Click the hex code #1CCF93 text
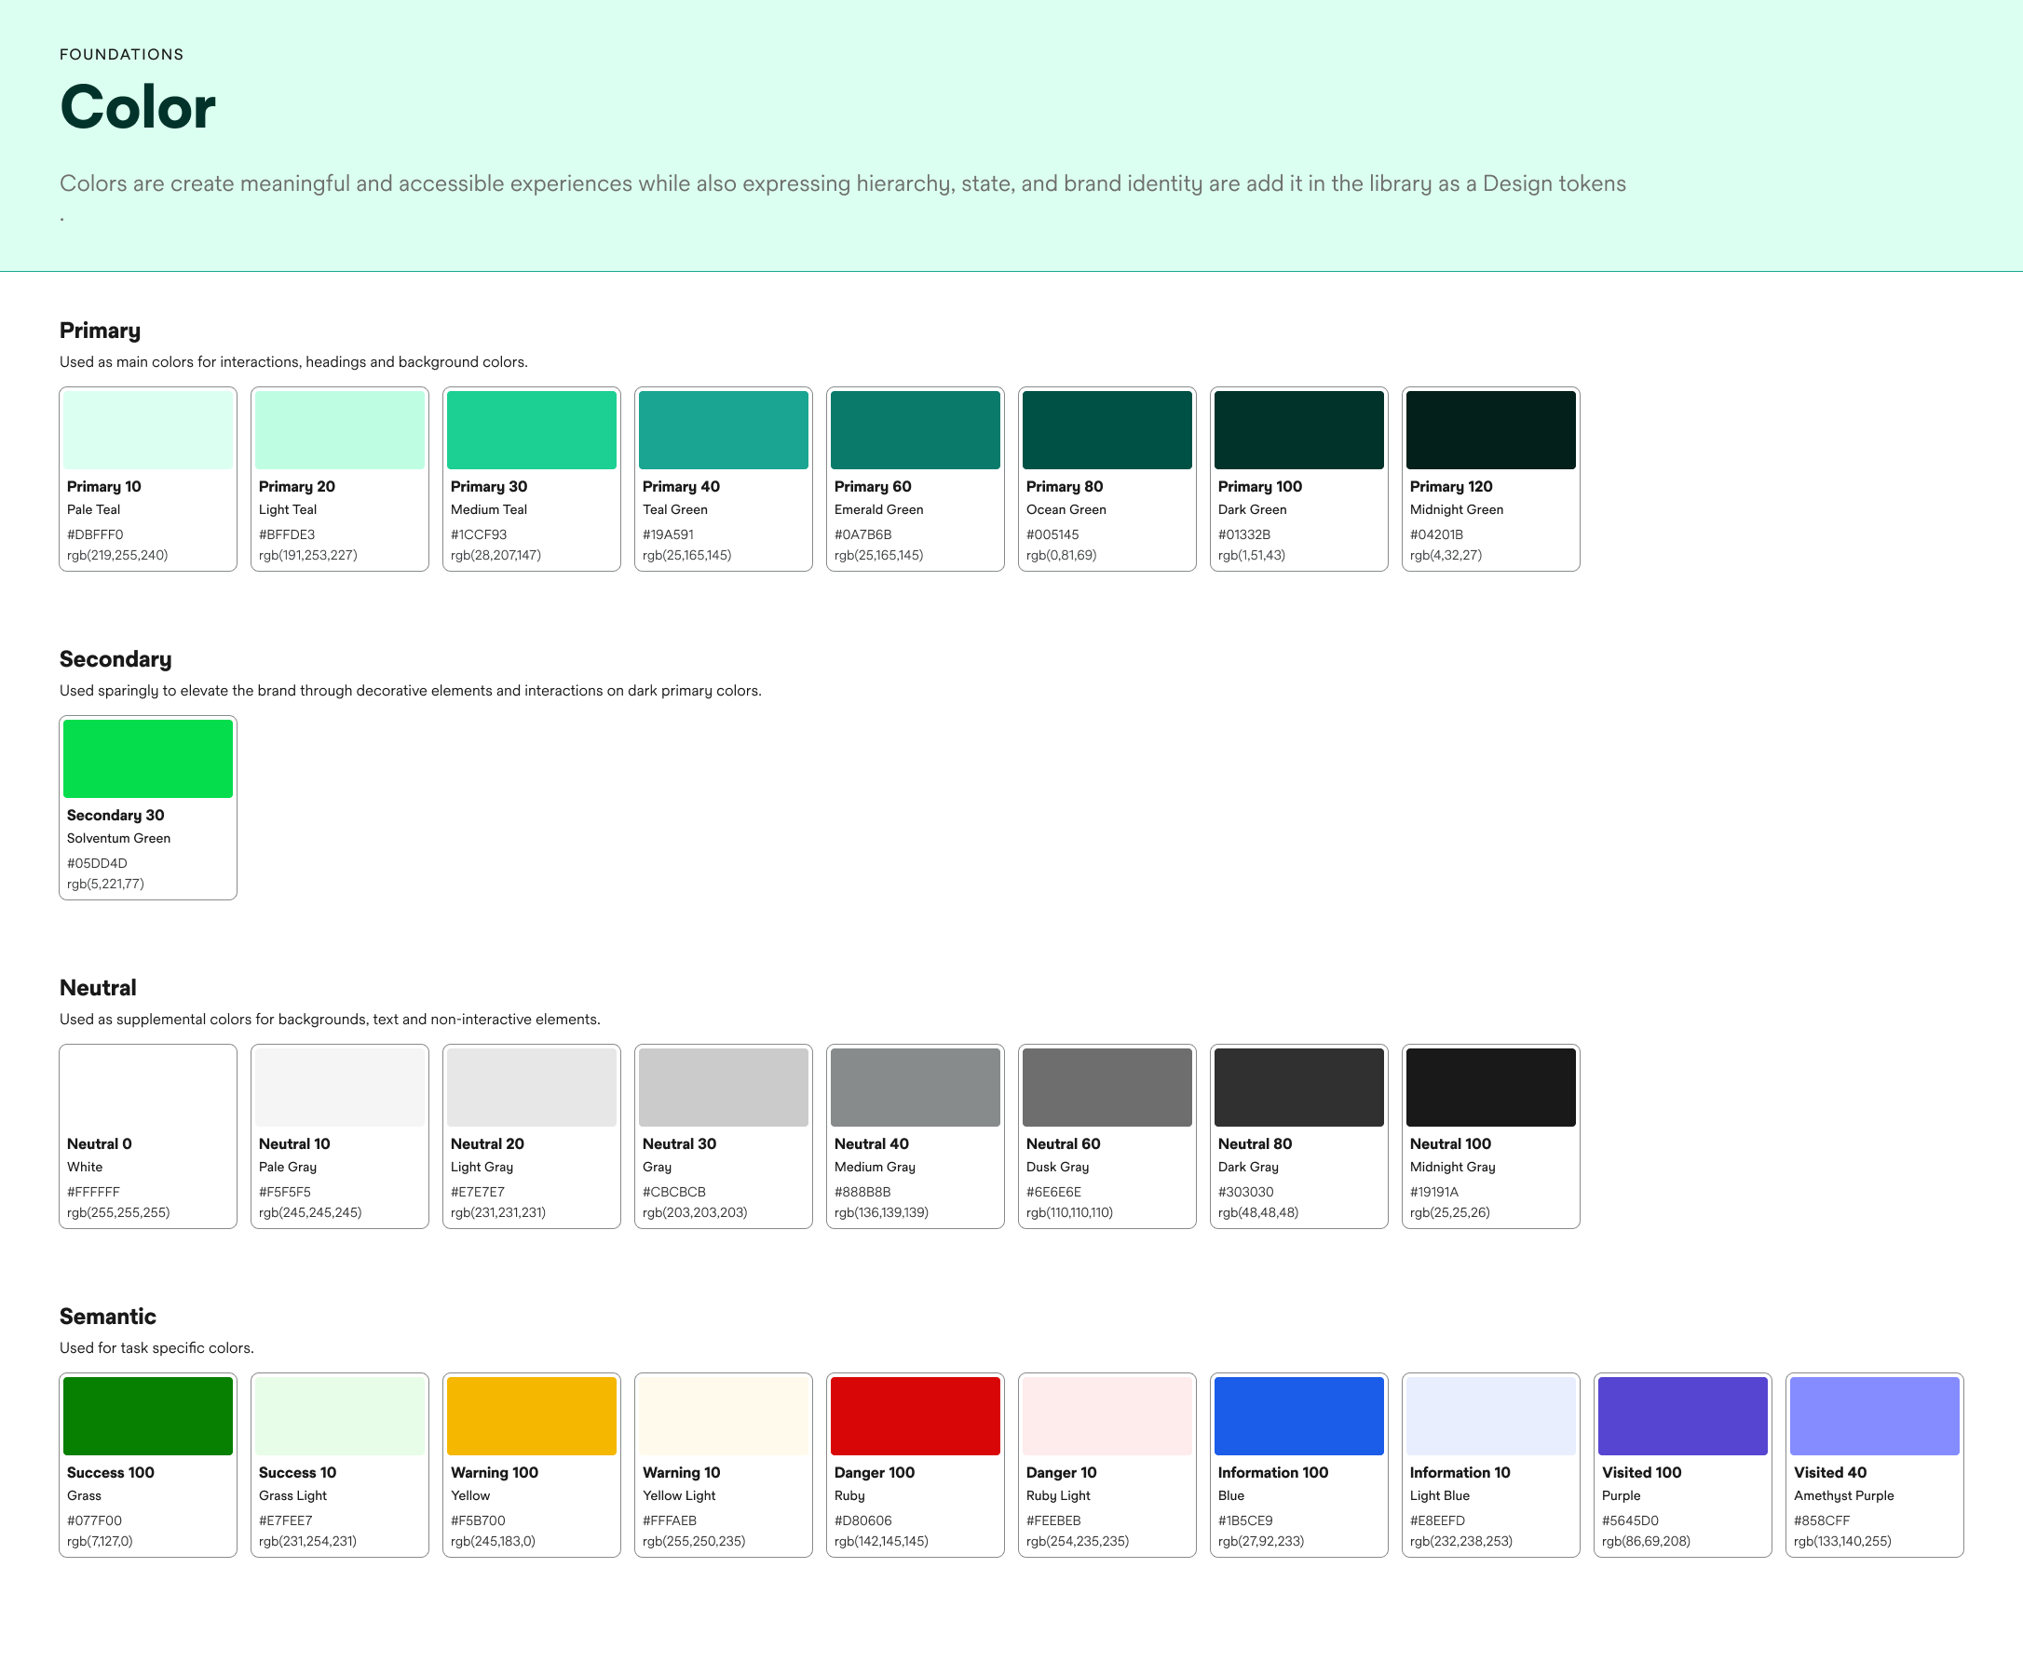 479,534
